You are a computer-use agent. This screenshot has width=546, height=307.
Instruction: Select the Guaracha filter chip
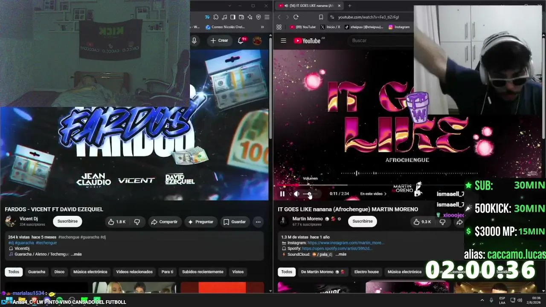click(x=37, y=272)
